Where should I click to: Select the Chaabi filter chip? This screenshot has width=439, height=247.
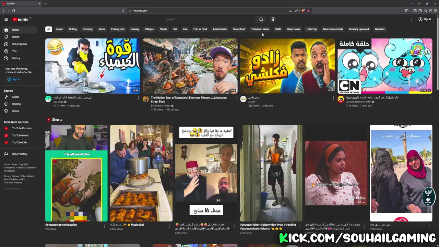(163, 29)
